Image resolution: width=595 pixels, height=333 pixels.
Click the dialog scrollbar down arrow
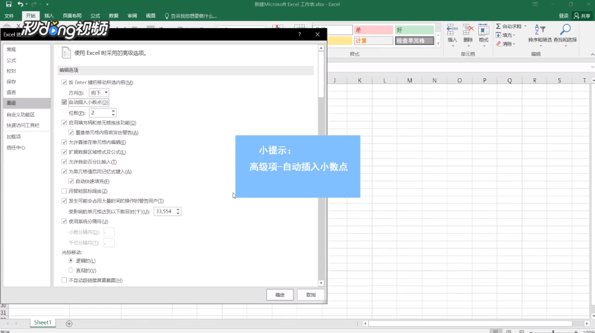[321, 283]
